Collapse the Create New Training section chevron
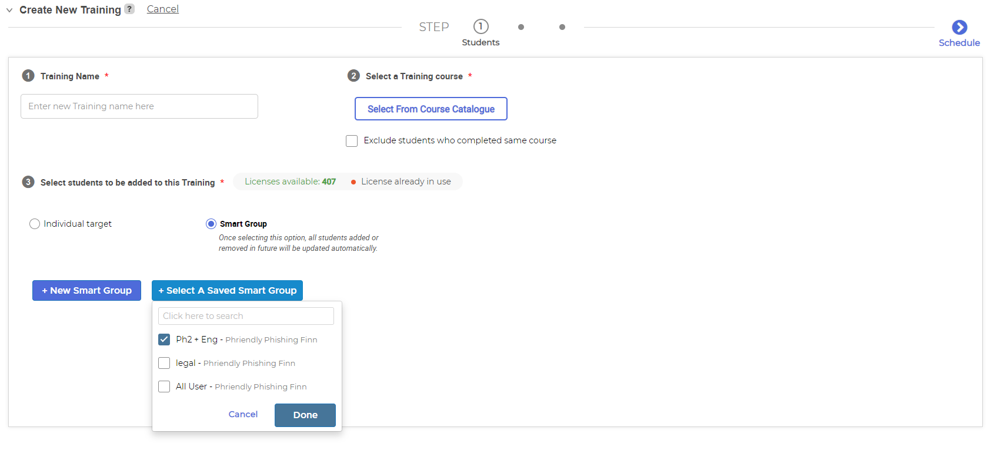The image size is (991, 457). point(9,10)
